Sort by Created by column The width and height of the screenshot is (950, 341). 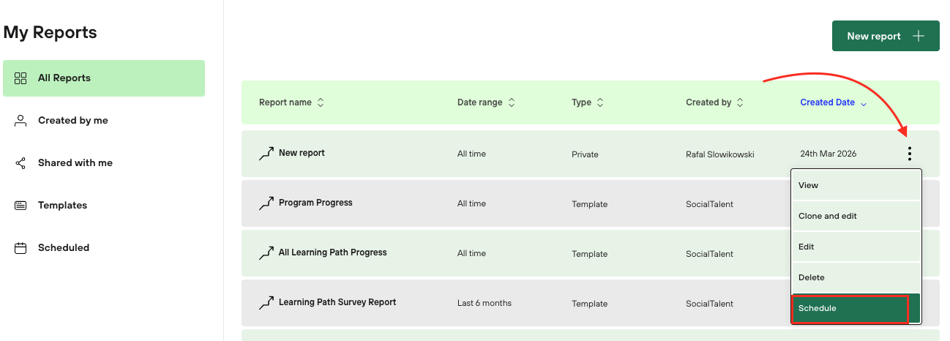coord(740,103)
